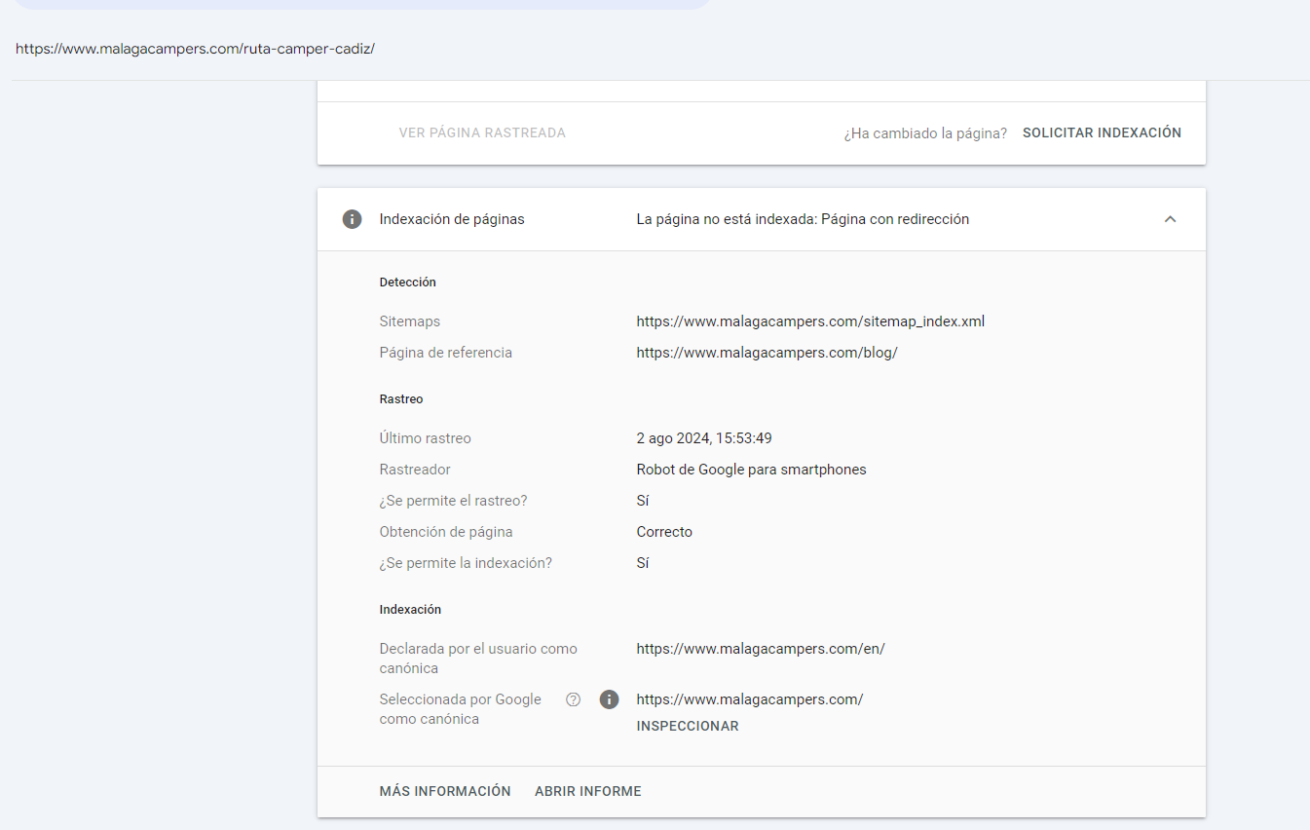Click the Indexación de páginas header title
Viewport: 1310px width, 830px height.
pyautogui.click(x=452, y=219)
